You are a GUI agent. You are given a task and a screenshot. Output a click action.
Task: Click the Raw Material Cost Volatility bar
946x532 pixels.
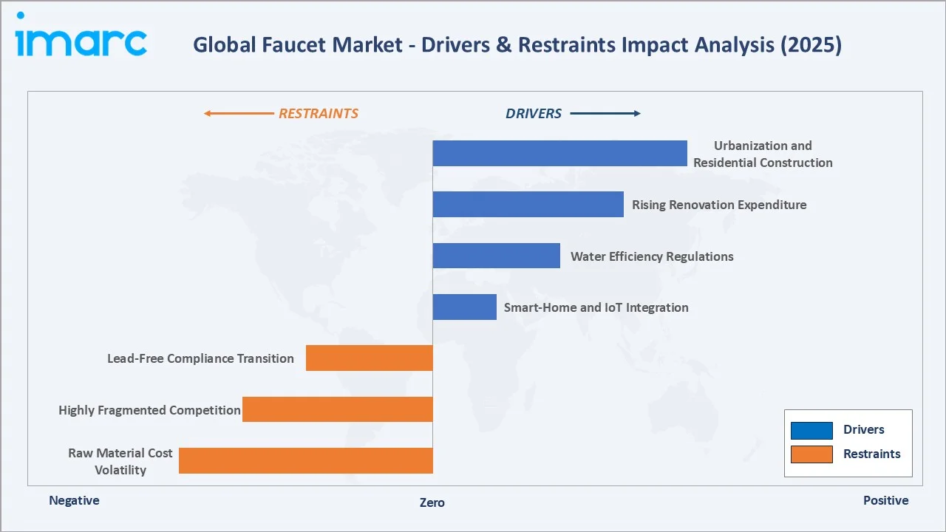[305, 460]
